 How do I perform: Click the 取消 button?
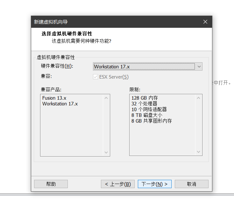(x=192, y=184)
